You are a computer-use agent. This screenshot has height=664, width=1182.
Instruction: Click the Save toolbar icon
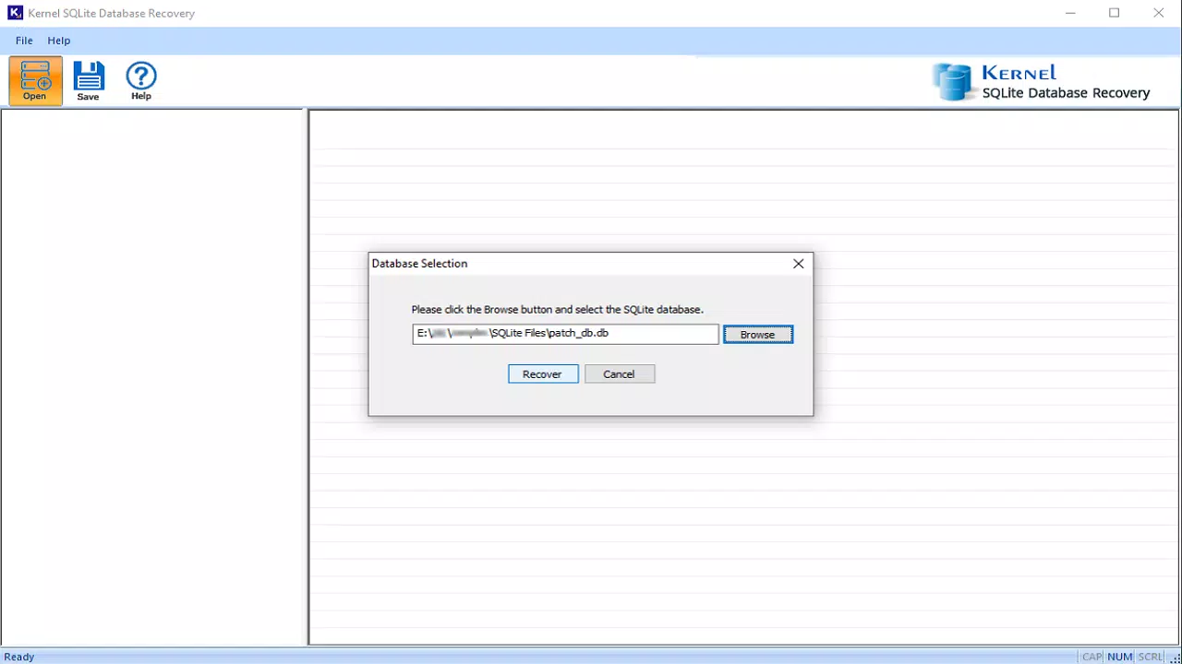89,80
